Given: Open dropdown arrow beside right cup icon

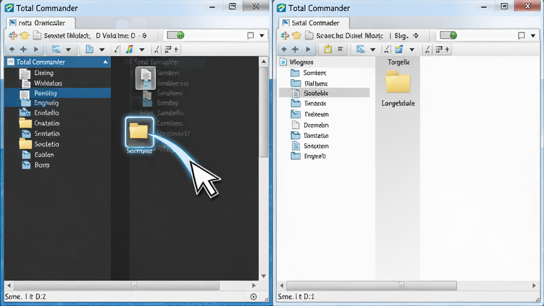Looking at the screenshot, I should [412, 49].
